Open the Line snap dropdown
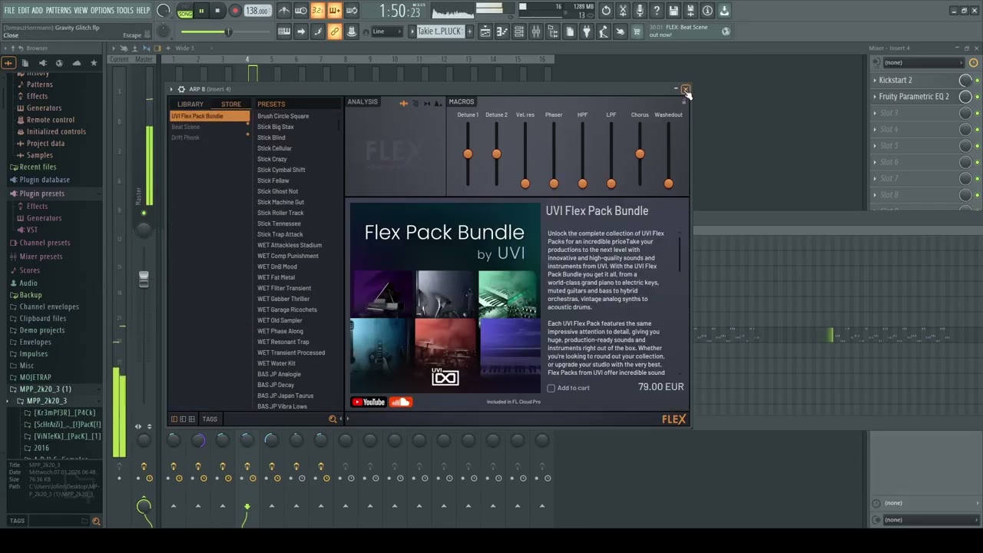The height and width of the screenshot is (553, 983). 386,31
